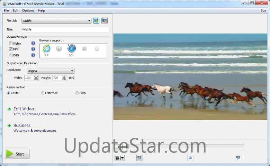Viewport: 270px width, 166px height.
Task: Select the Center resize method
Action: coord(8,93)
